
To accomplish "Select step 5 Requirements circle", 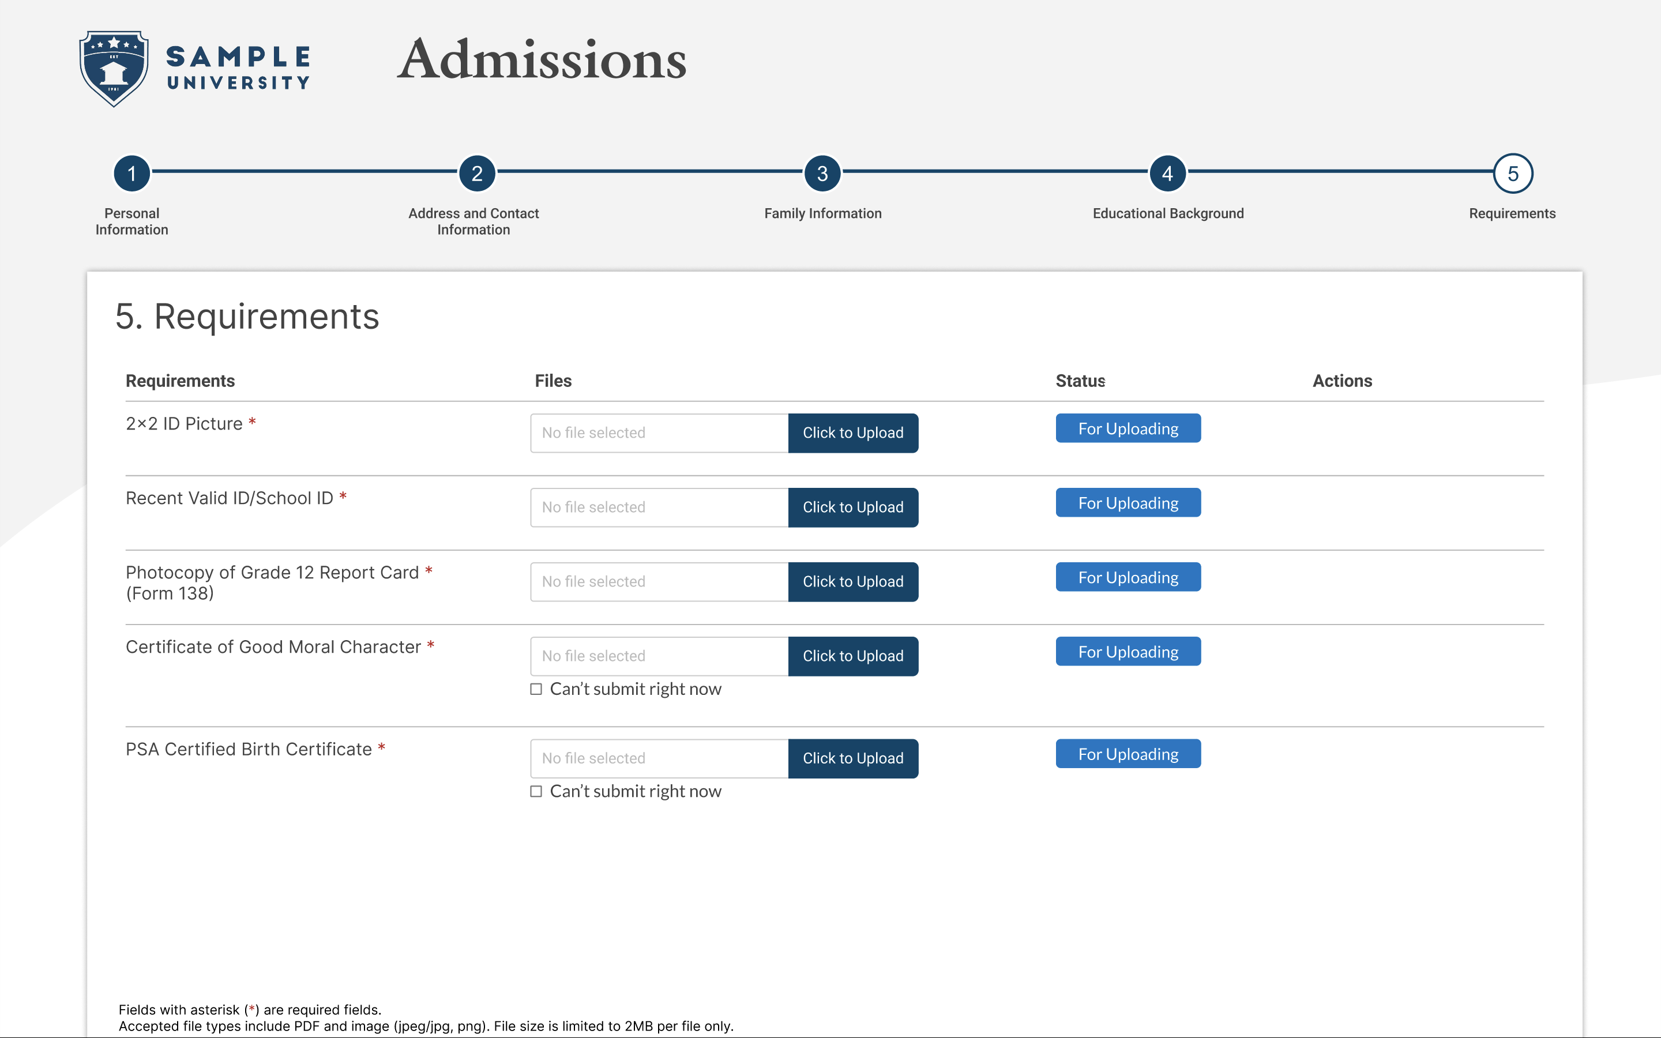I will pos(1512,174).
